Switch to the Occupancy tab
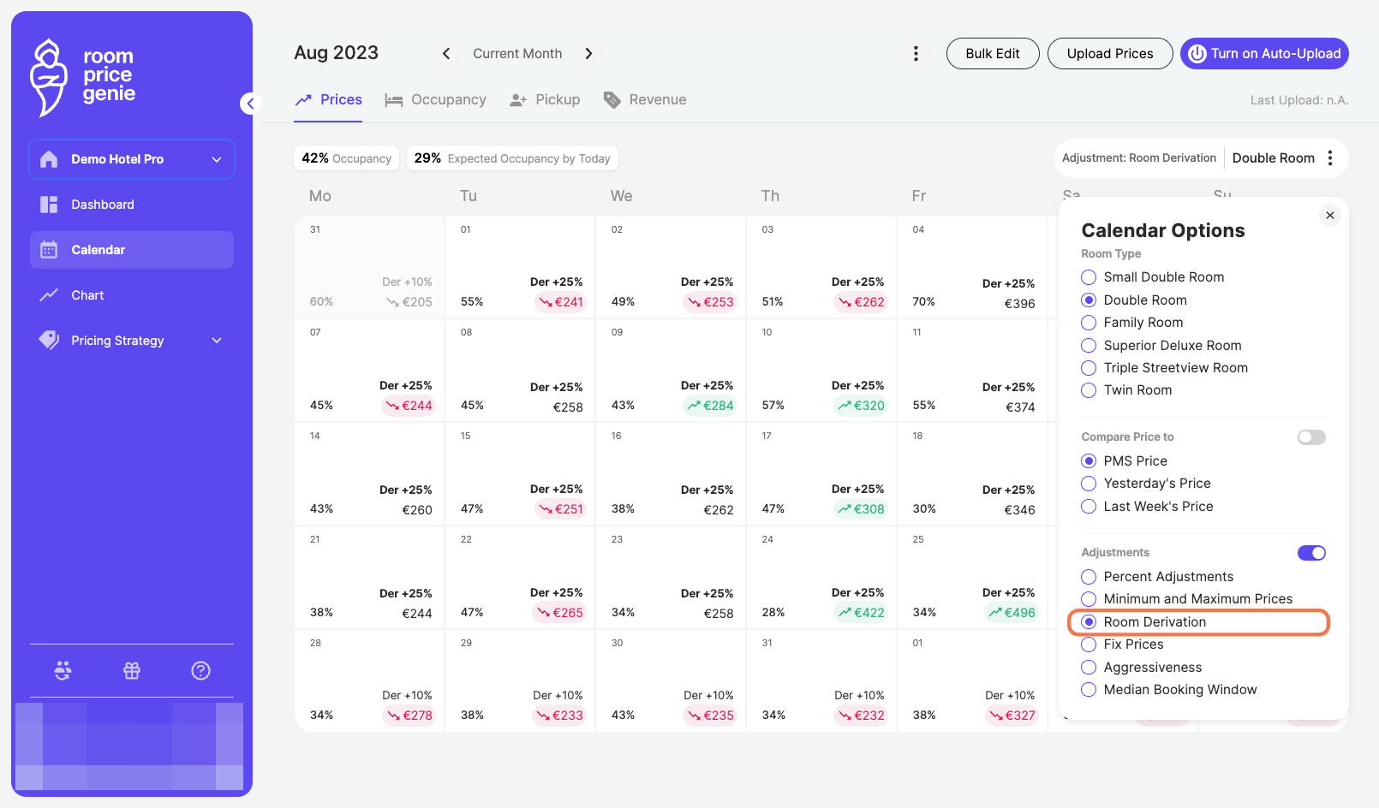Viewport: 1379px width, 808px height. (x=435, y=100)
